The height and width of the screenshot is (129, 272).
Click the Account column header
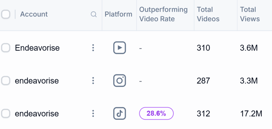34,14
